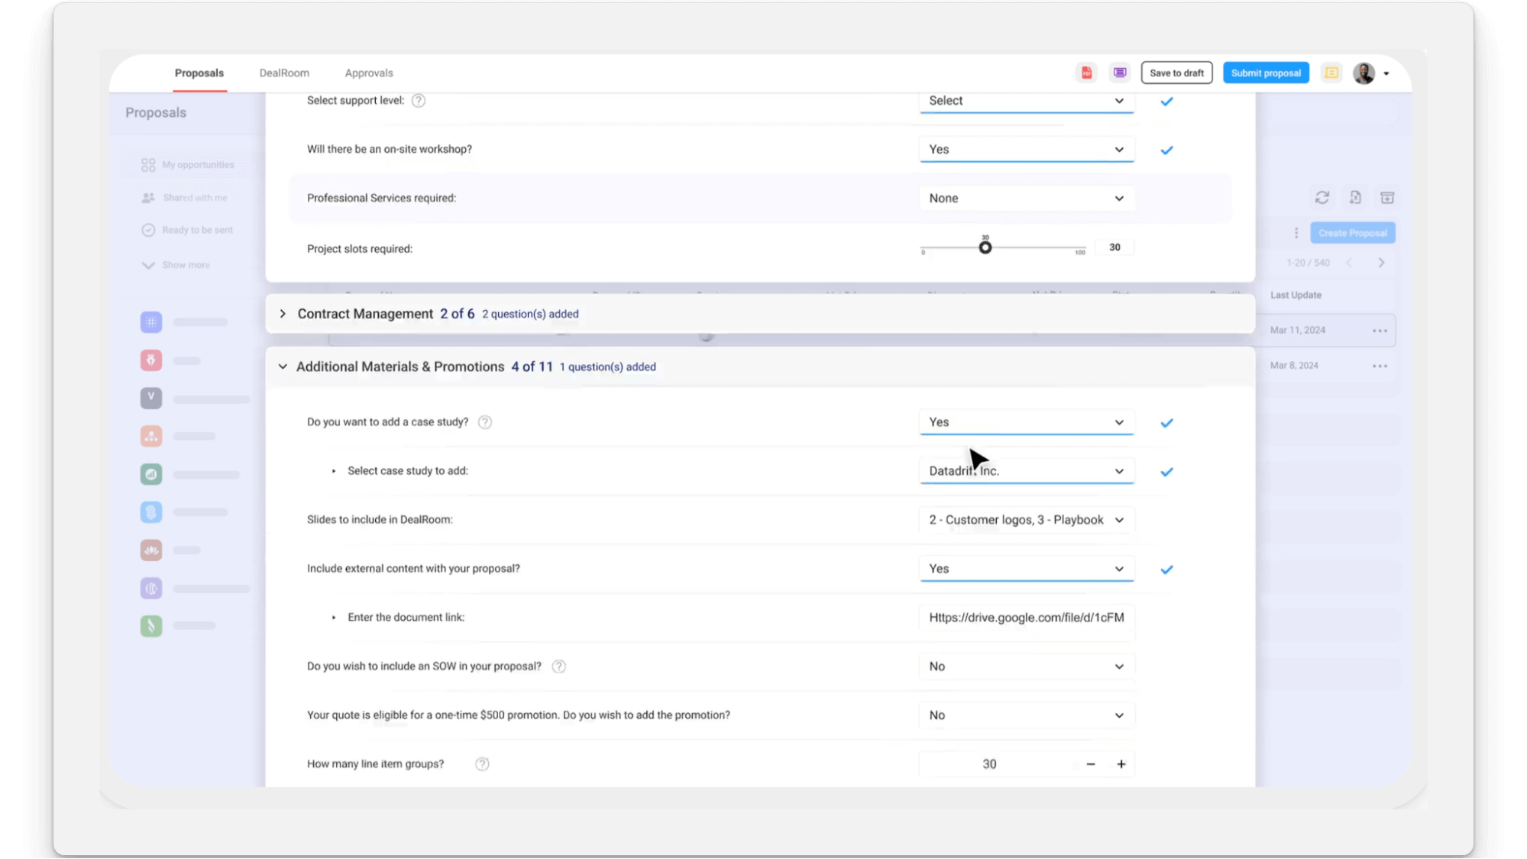Click the checkmark beside external content dropdown
The image size is (1527, 859).
coord(1166,570)
